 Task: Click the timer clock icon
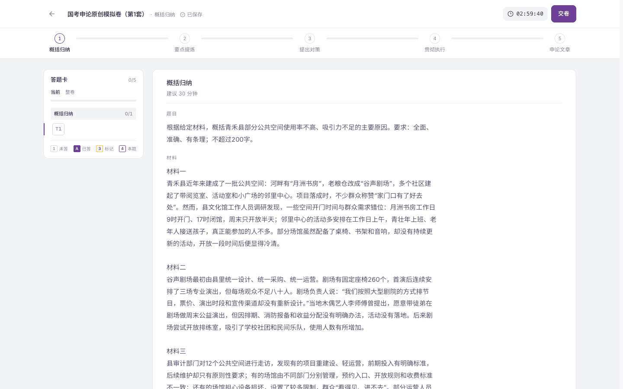511,14
